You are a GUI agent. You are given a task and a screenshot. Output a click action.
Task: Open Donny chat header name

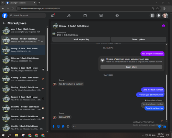pos(74,26)
